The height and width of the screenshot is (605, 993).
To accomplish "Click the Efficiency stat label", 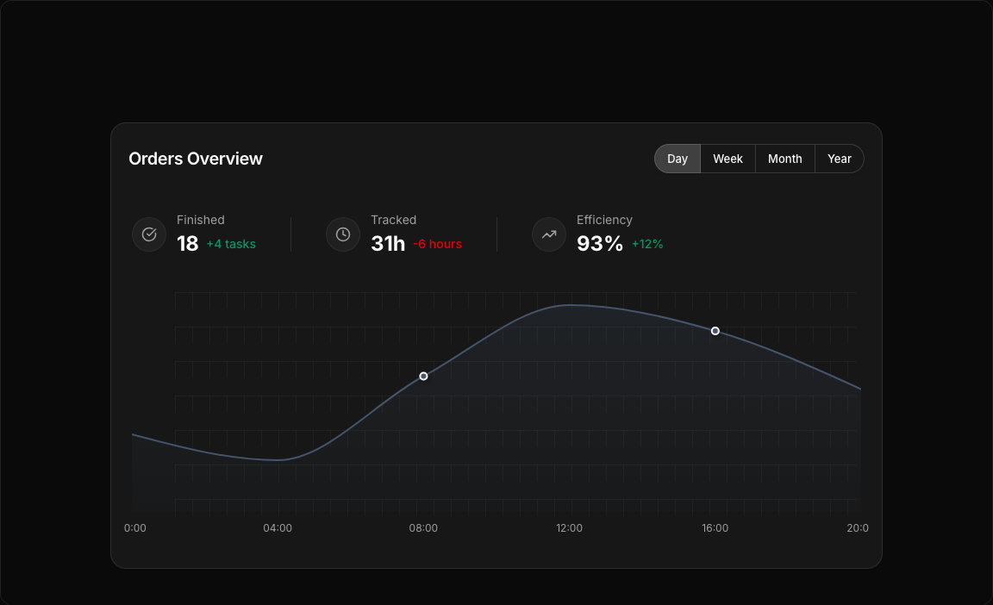I will pyautogui.click(x=604, y=220).
